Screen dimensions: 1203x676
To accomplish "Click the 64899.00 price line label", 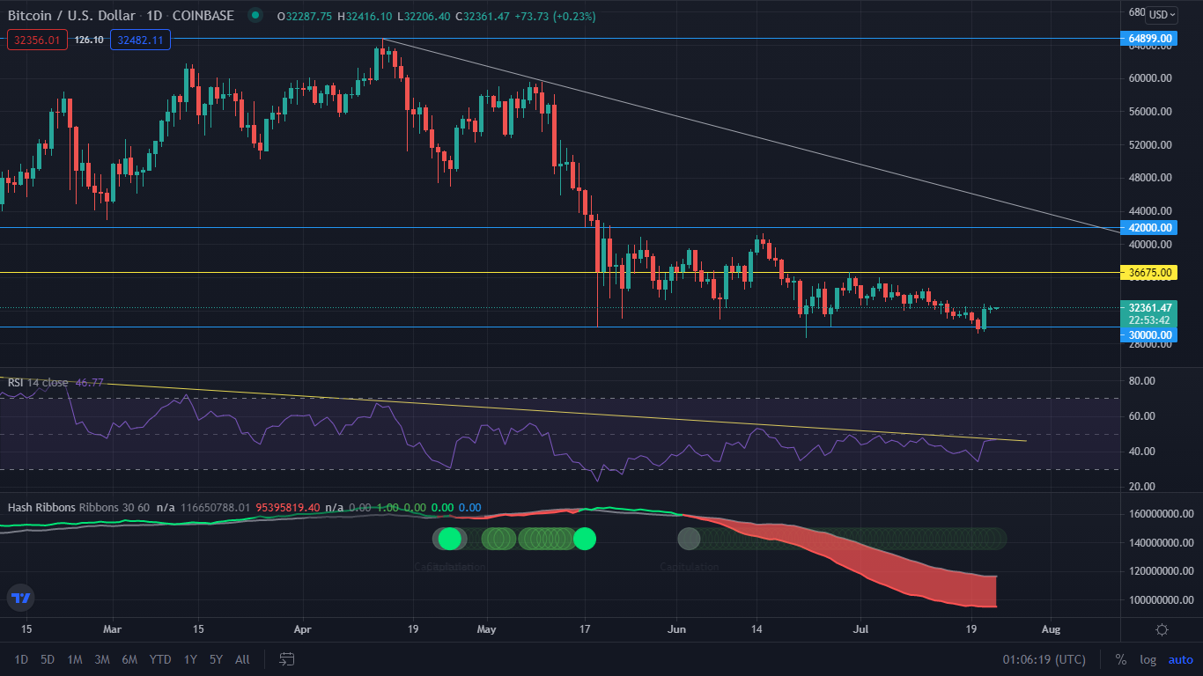I will 1150,39.
